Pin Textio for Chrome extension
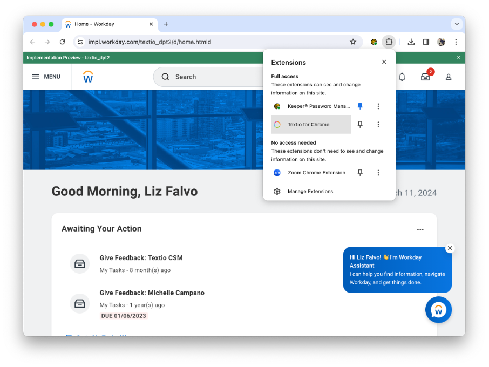Viewport: 489px width, 367px height. tap(360, 125)
